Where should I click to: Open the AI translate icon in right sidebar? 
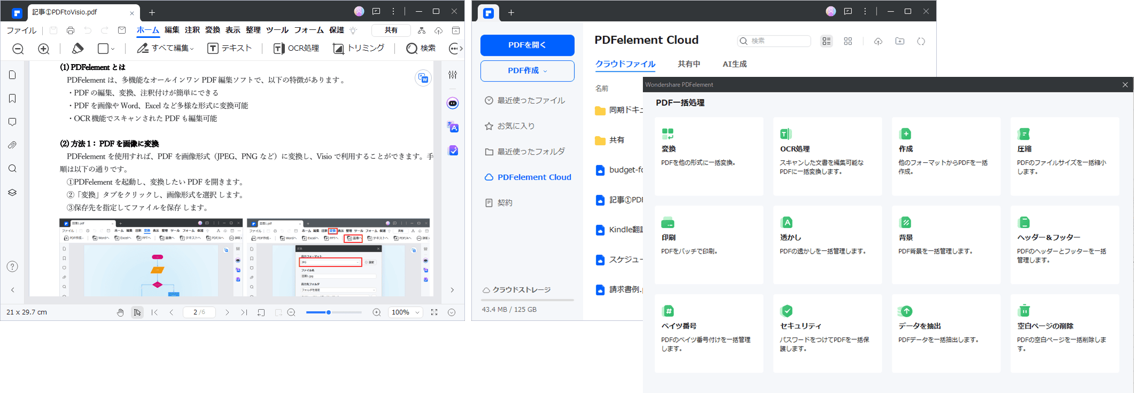point(453,127)
